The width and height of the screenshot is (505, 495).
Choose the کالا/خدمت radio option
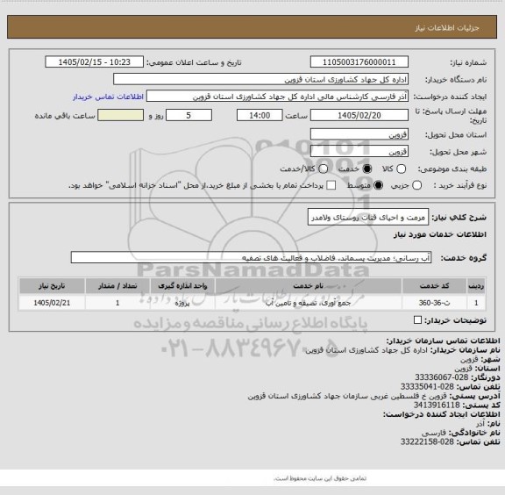tap(323, 169)
